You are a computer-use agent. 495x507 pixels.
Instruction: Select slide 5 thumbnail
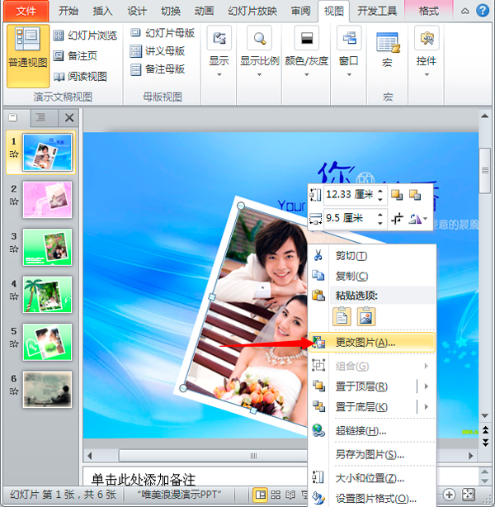pyautogui.click(x=47, y=342)
